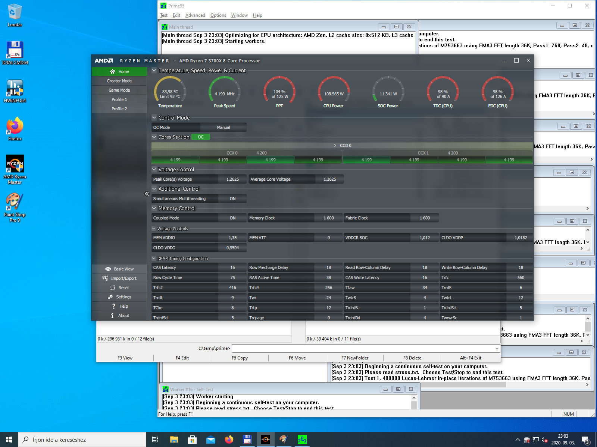The height and width of the screenshot is (447, 597).
Task: Click F5 Copy in Total Commander
Action: click(240, 358)
